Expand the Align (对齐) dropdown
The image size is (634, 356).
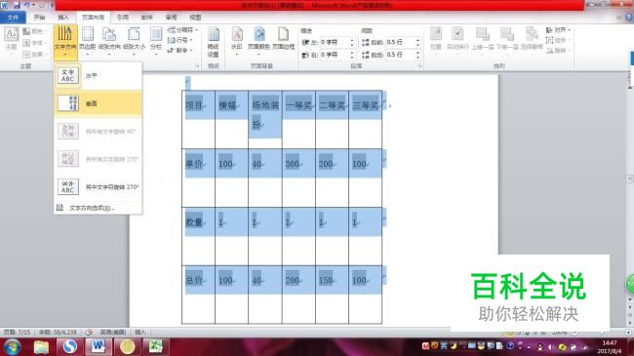558,30
